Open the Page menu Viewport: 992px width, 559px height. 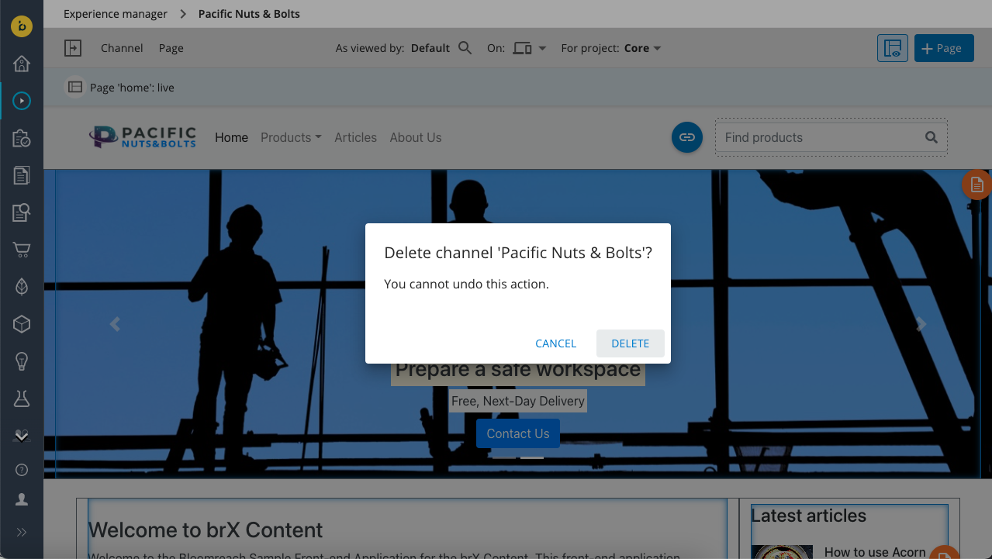click(x=171, y=48)
